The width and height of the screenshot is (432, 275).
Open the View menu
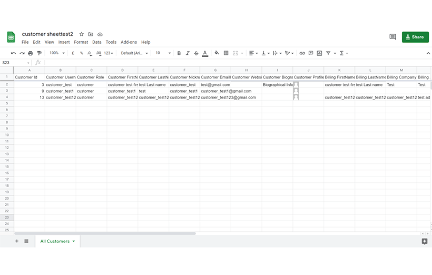50,42
